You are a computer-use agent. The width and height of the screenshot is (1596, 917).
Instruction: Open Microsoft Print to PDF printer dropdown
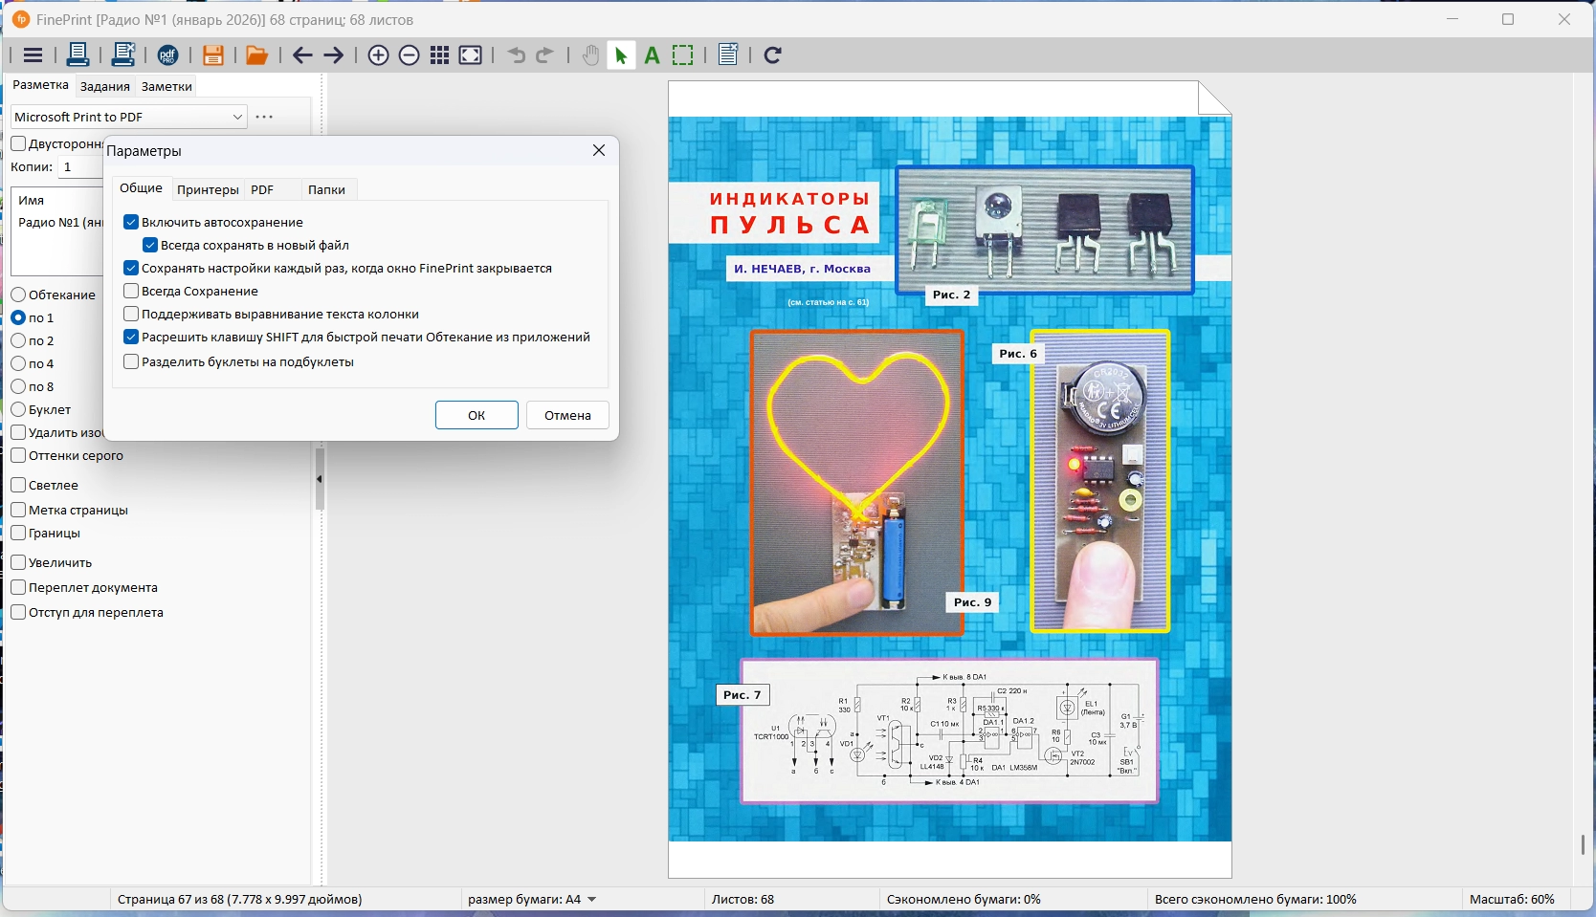click(236, 117)
